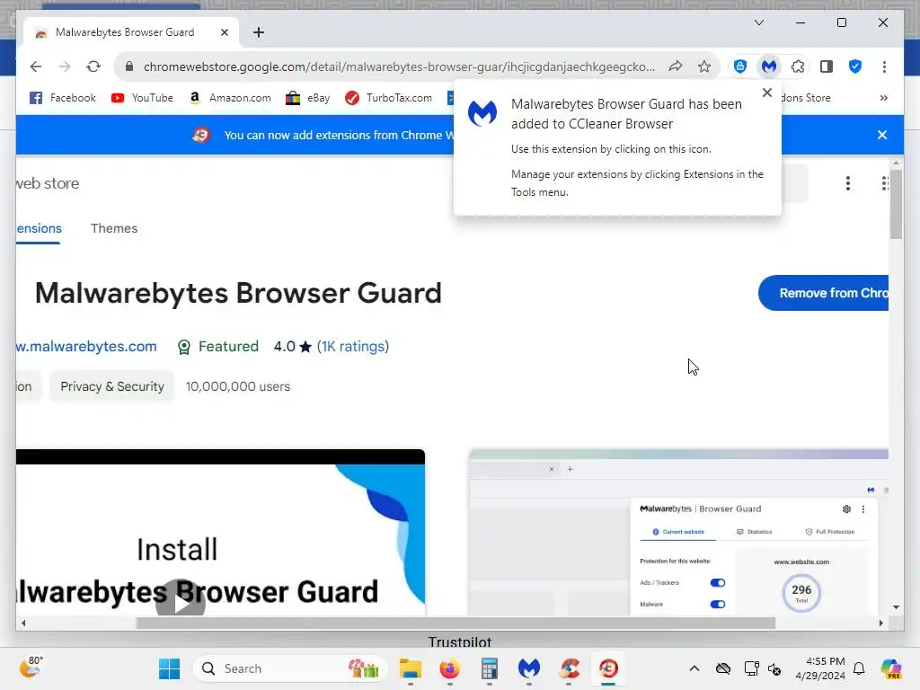Click the scroll right arrow
The width and height of the screenshot is (920, 690).
pos(881,624)
